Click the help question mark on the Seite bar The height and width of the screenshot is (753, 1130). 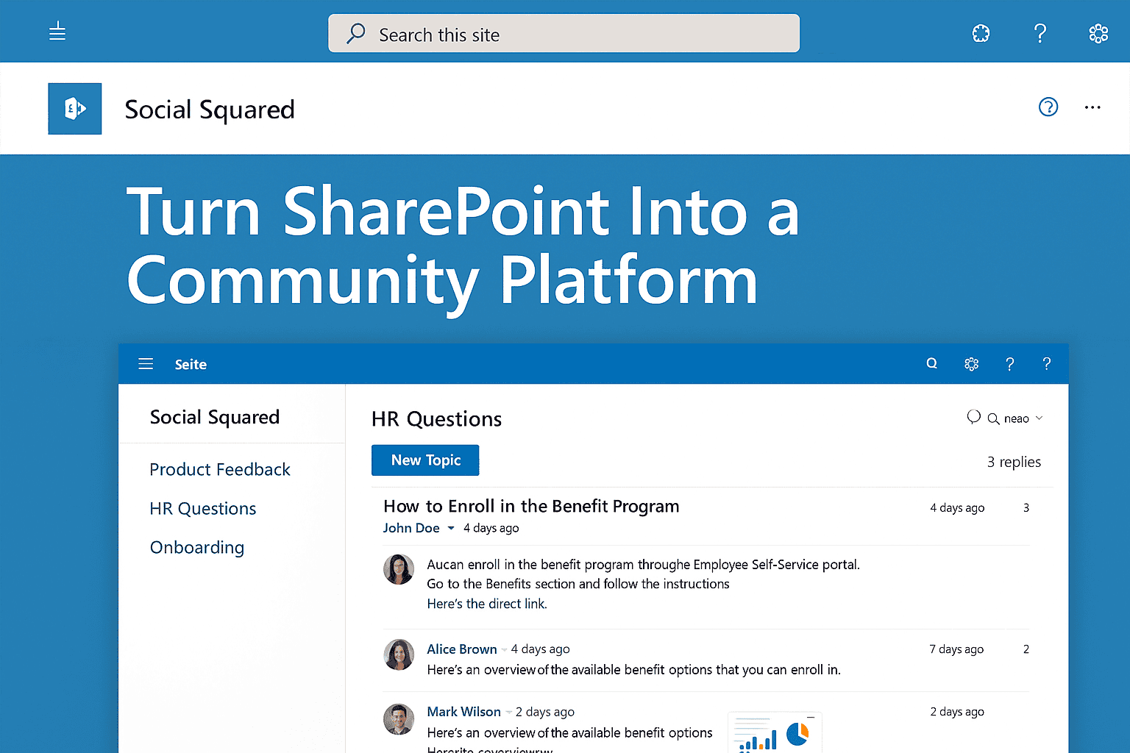point(1009,363)
